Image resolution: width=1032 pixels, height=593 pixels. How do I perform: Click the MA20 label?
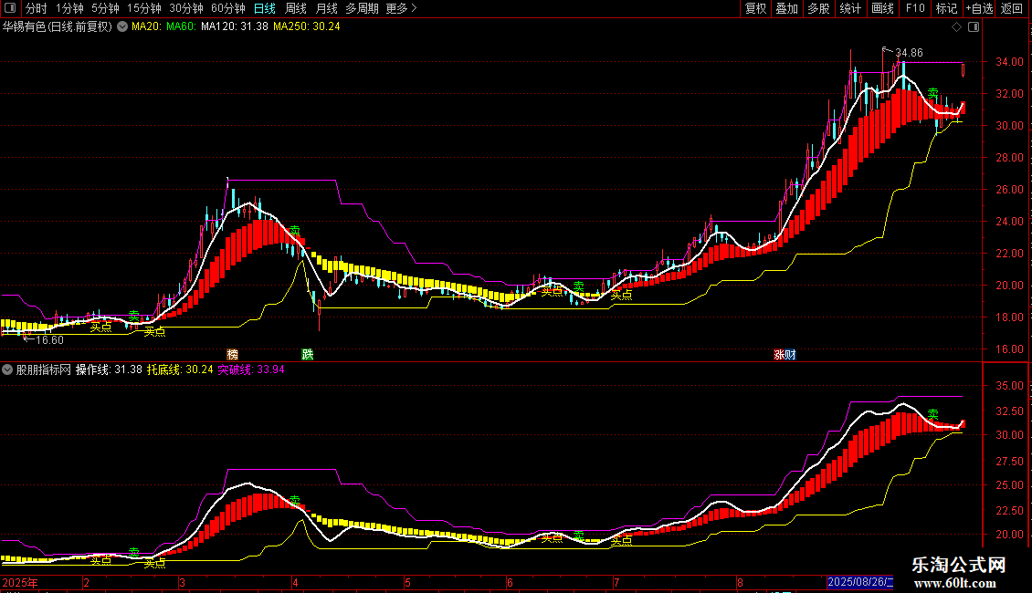click(147, 27)
